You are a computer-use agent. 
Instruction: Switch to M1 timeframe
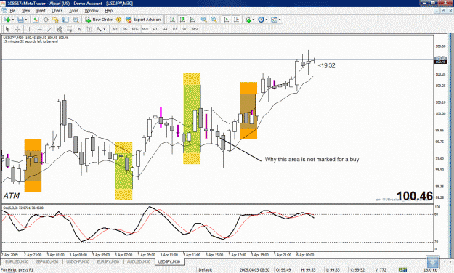tap(115, 29)
